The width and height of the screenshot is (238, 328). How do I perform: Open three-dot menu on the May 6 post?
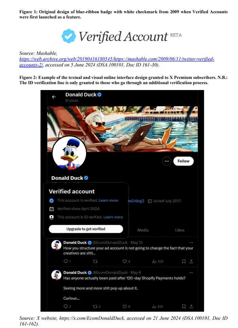coord(191,273)
